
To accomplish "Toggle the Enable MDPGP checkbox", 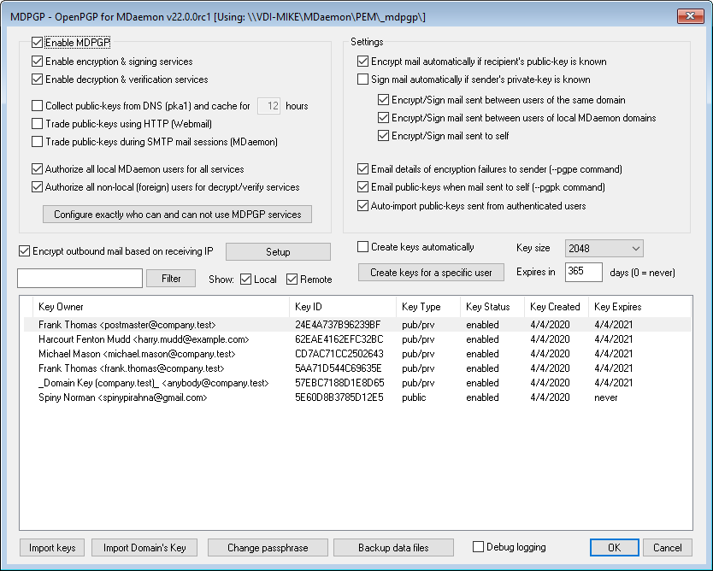I will coord(38,42).
